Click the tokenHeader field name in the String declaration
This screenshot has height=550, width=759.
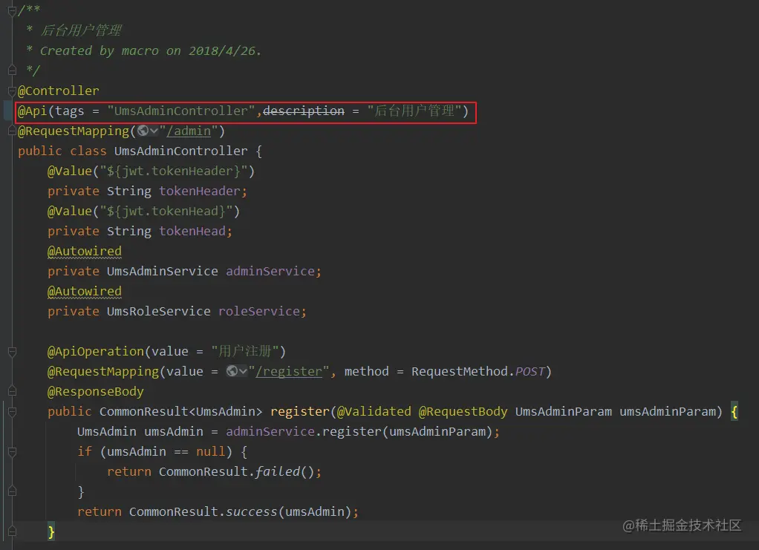200,191
